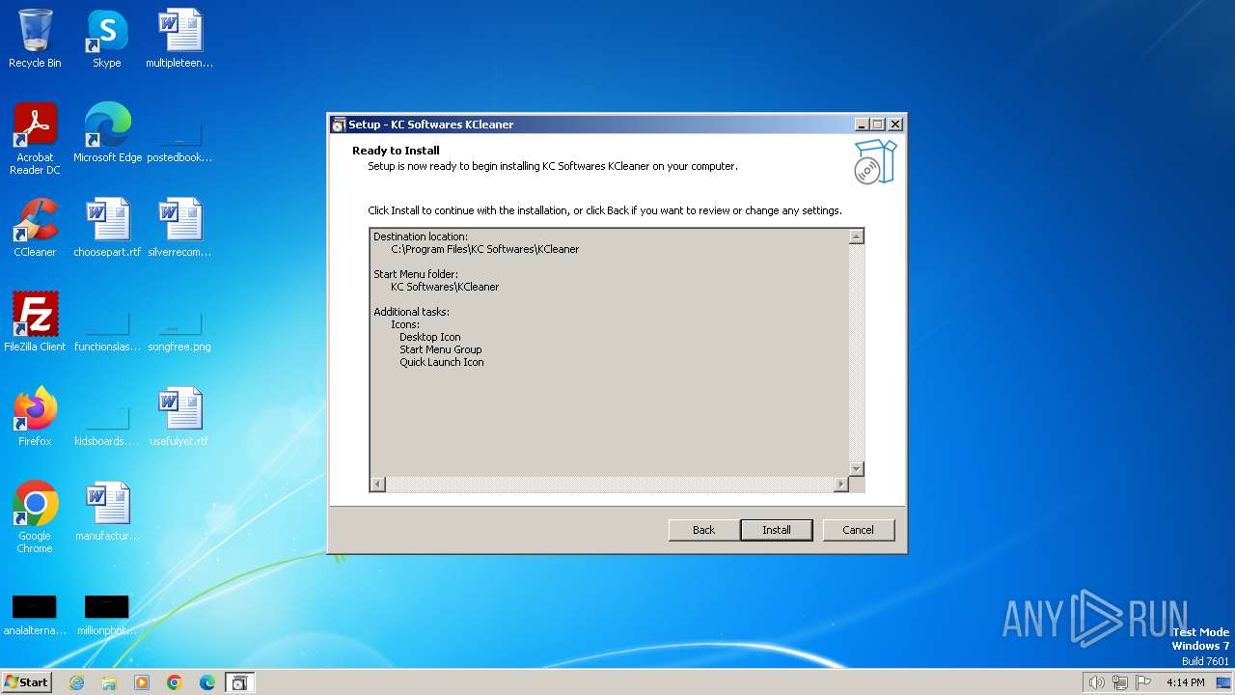Viewport: 1235px width, 695px height.
Task: Open Chrome from the taskbar
Action: point(175,682)
